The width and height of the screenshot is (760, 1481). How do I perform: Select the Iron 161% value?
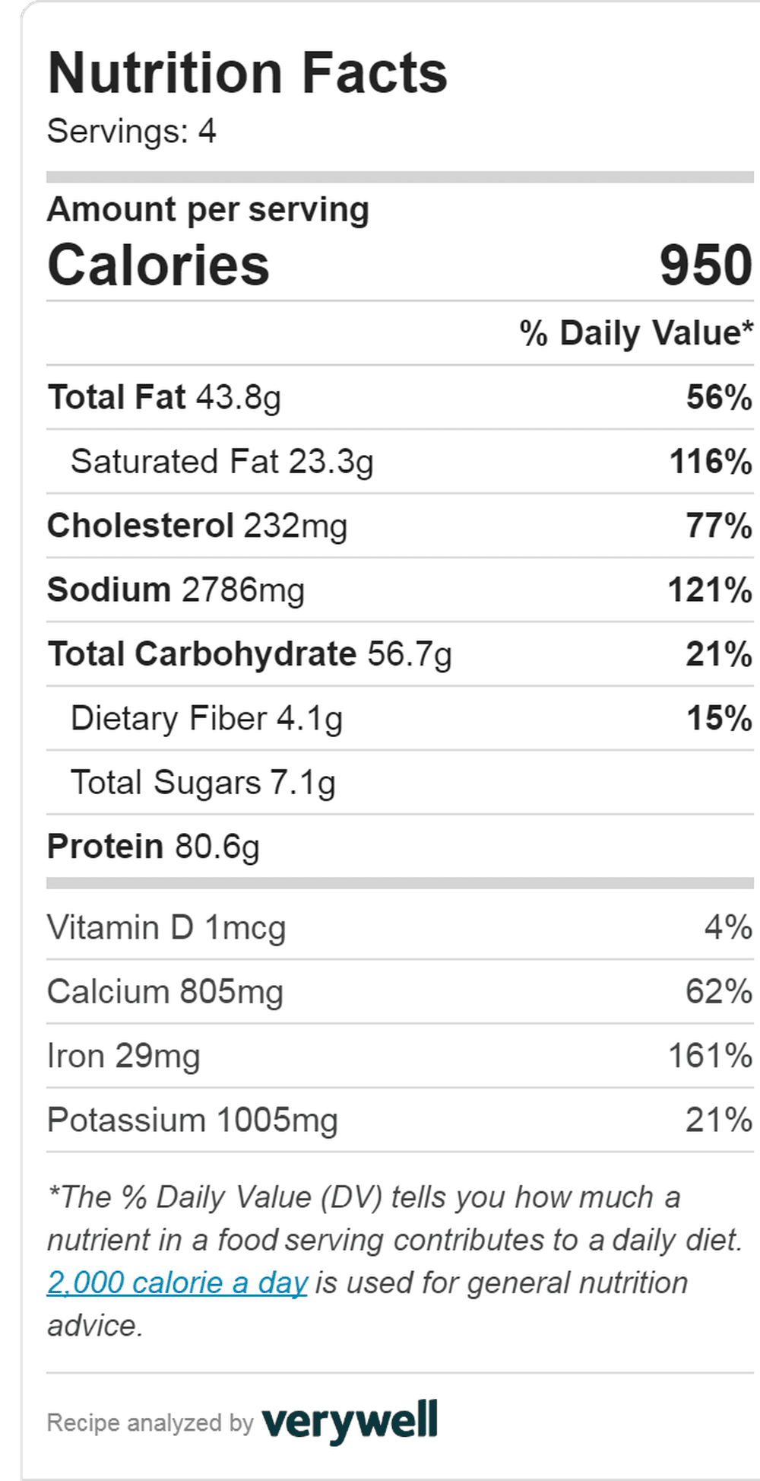[711, 1056]
